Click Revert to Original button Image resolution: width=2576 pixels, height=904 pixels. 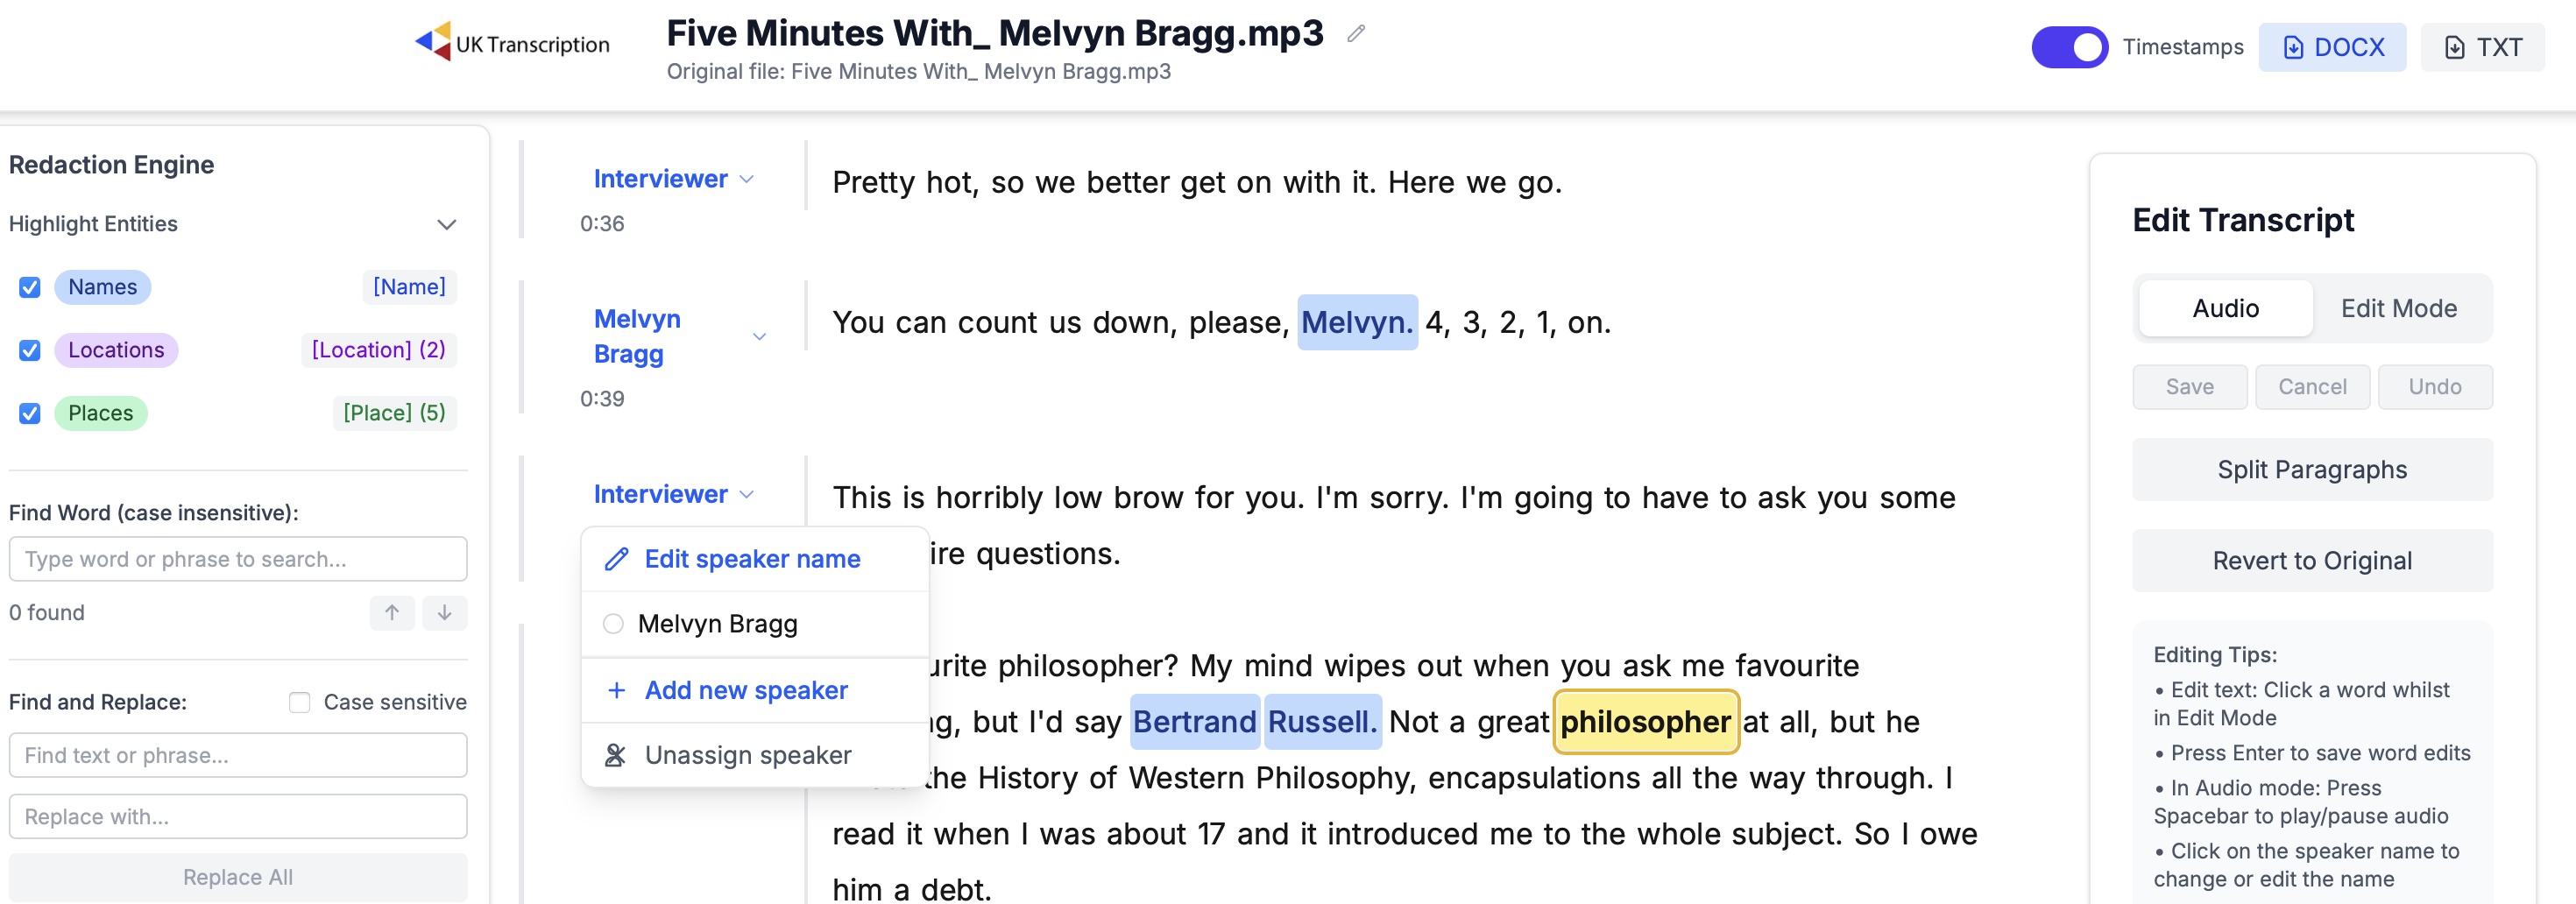(x=2311, y=561)
